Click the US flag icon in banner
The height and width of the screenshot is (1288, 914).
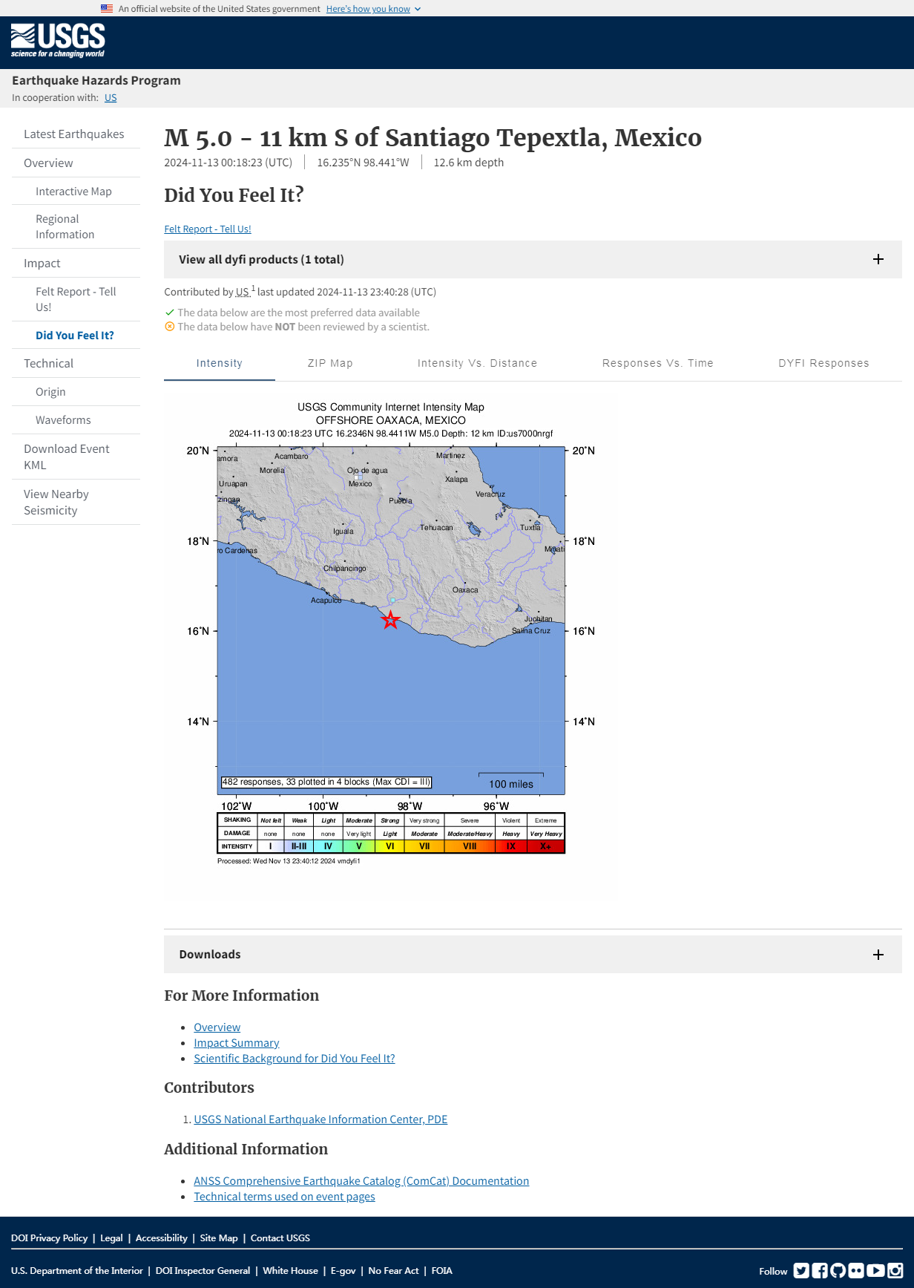point(107,9)
